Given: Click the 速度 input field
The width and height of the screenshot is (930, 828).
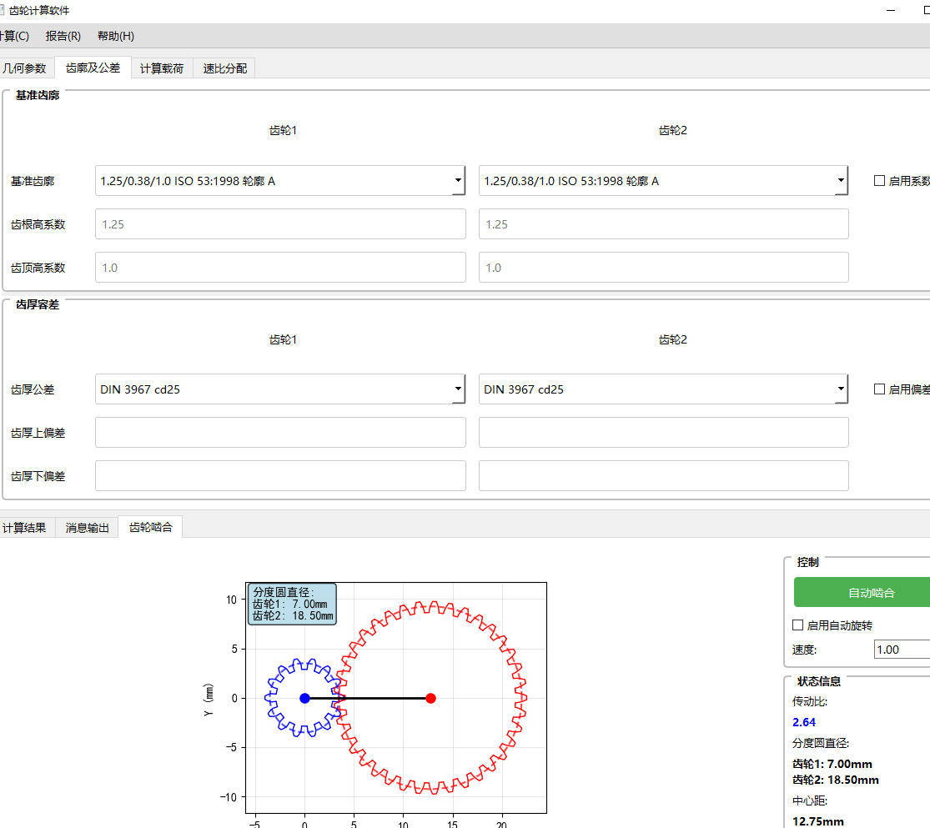Looking at the screenshot, I should [x=901, y=650].
